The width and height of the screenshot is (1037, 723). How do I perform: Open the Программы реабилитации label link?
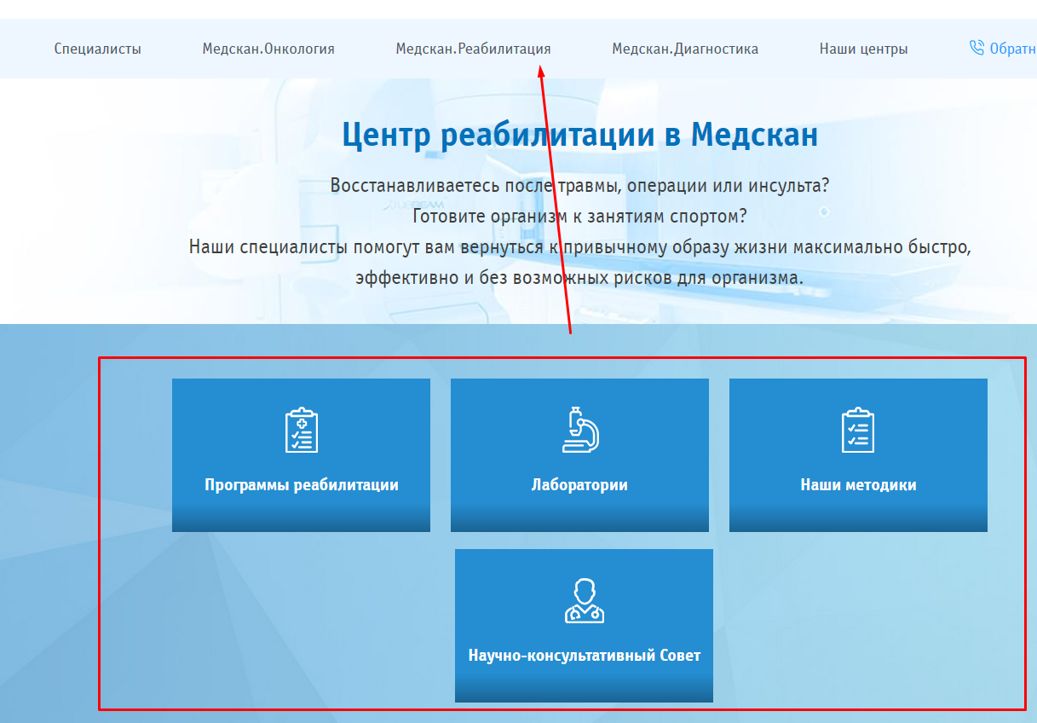click(x=302, y=485)
